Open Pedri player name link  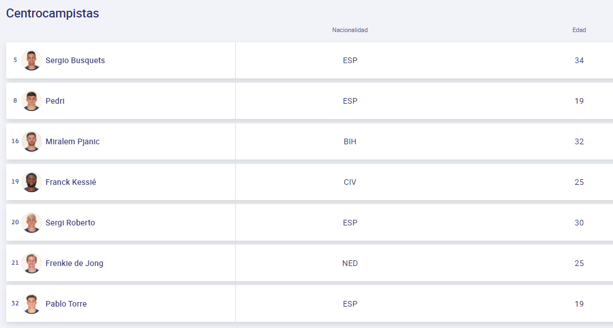coord(55,101)
